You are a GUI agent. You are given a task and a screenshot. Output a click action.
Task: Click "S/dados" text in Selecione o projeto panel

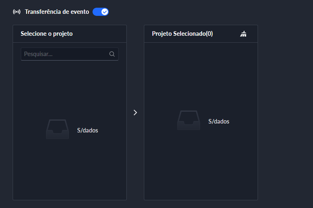[88, 130]
